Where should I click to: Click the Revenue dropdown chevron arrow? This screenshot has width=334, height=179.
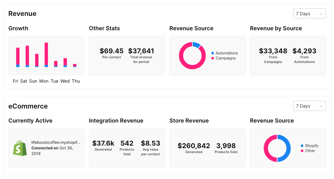tap(321, 14)
